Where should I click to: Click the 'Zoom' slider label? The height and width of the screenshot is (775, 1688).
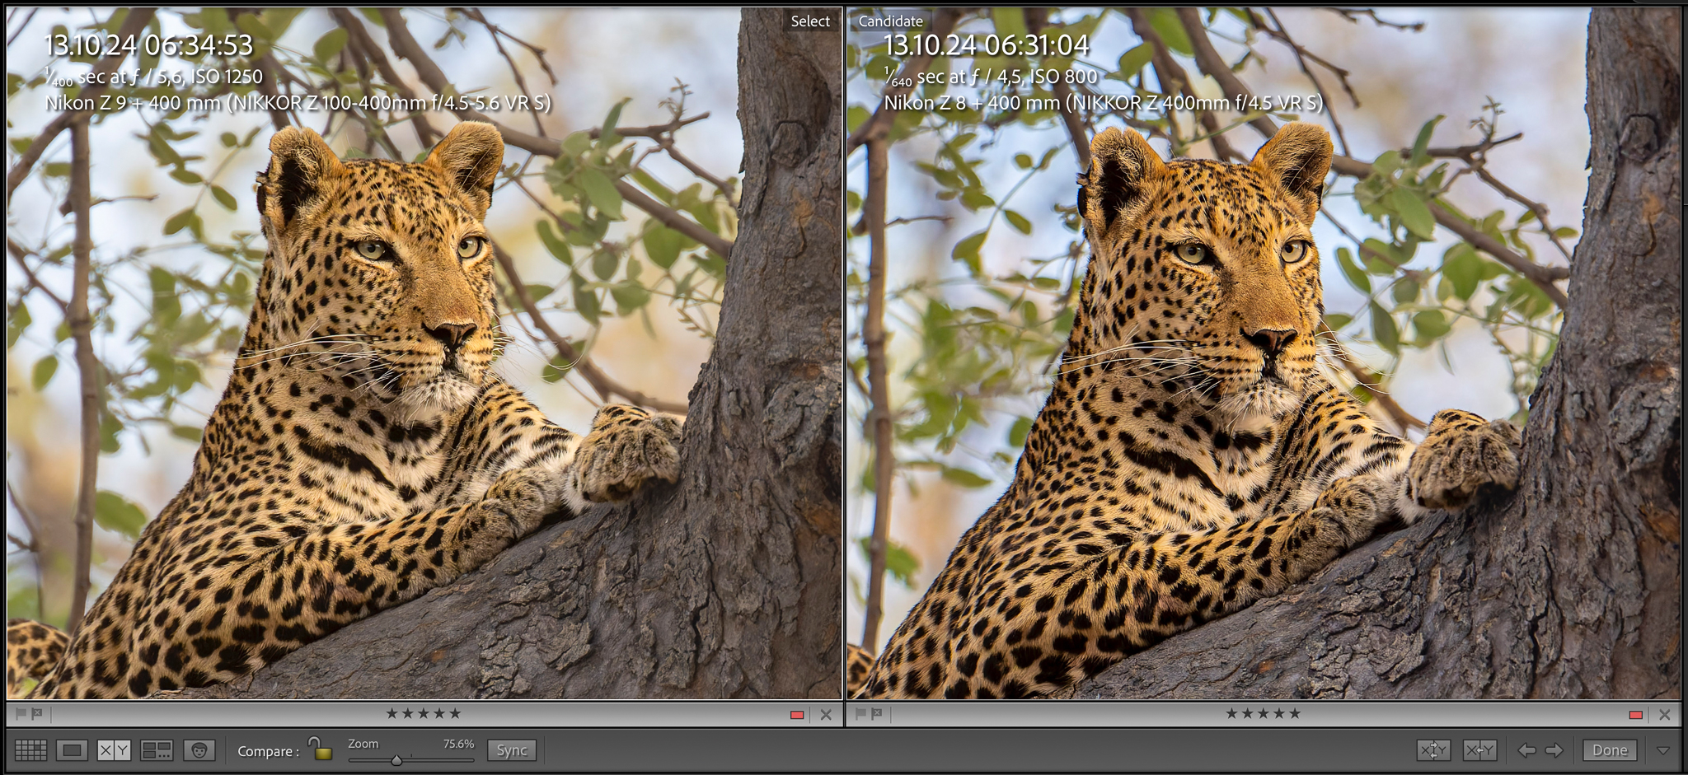pyautogui.click(x=363, y=744)
